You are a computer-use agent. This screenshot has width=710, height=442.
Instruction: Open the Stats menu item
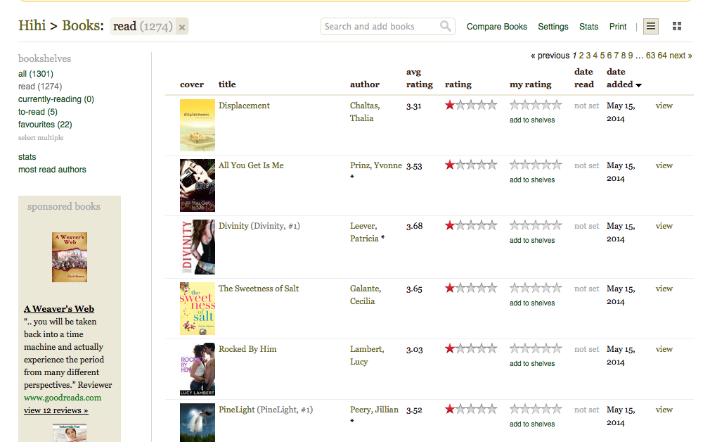(588, 27)
